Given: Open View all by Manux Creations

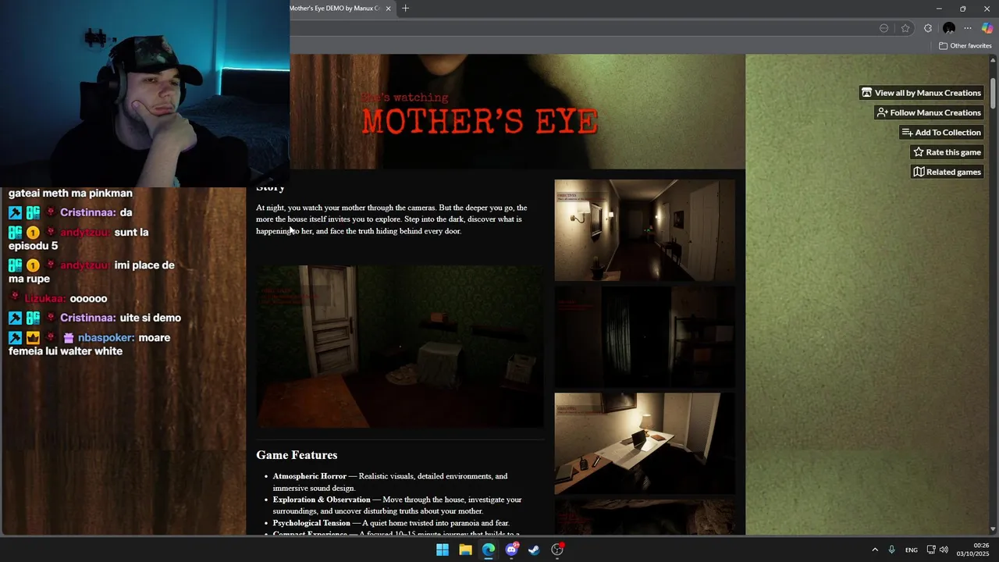Looking at the screenshot, I should point(921,93).
